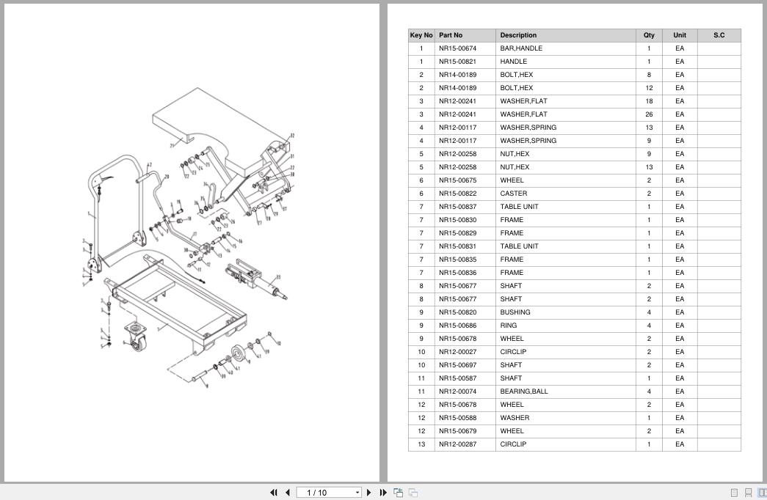Screen dimensions: 767x500
Task: Select part number NR15-00587
Action: click(457, 378)
